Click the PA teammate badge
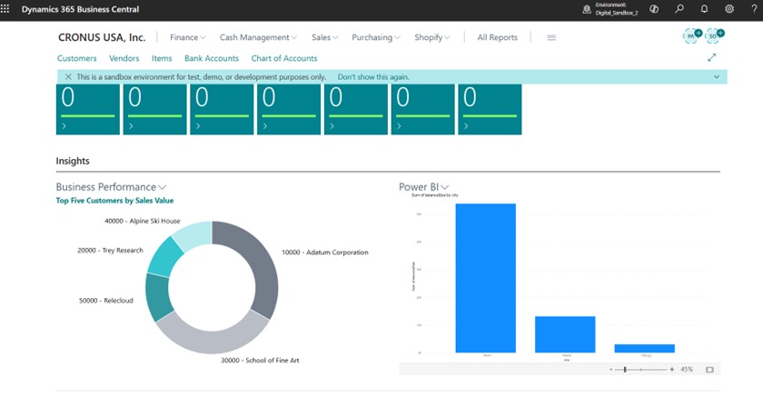The height and width of the screenshot is (397, 763). pos(692,35)
